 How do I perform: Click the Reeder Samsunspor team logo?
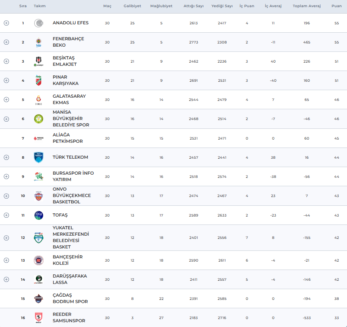[x=39, y=318]
